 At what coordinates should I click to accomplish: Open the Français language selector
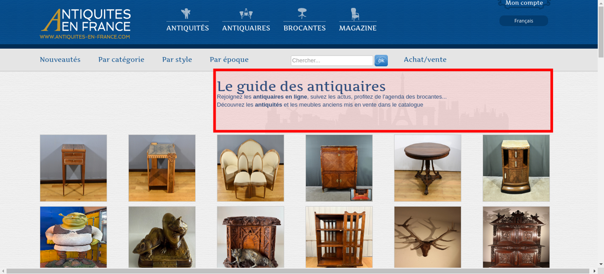523,21
